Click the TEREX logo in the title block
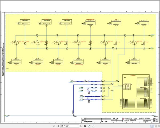 [126, 119]
